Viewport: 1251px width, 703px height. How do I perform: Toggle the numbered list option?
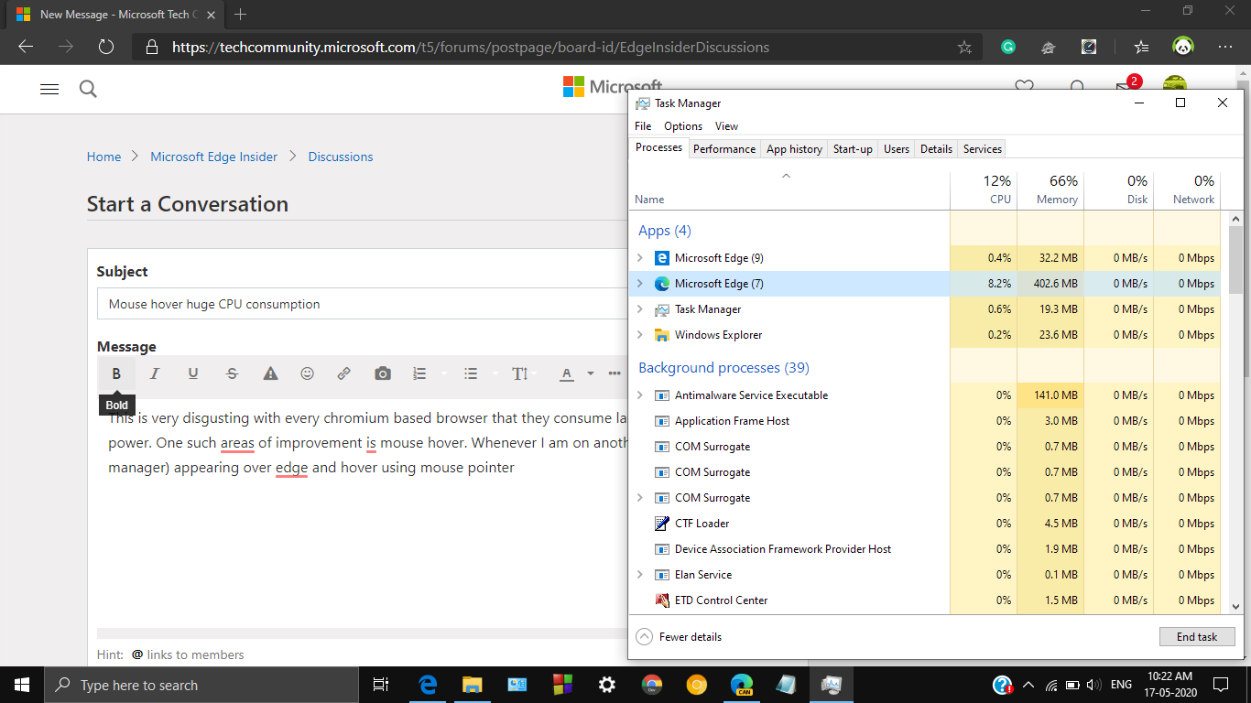(x=419, y=373)
